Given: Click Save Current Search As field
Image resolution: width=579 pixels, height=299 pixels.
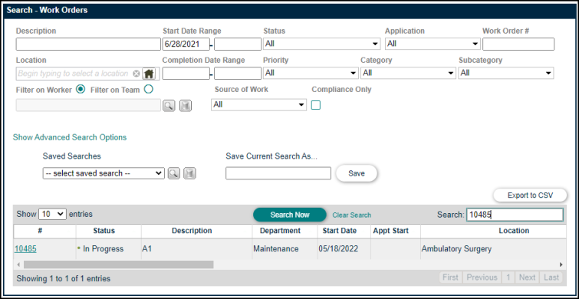Looking at the screenshot, I should click(x=278, y=173).
